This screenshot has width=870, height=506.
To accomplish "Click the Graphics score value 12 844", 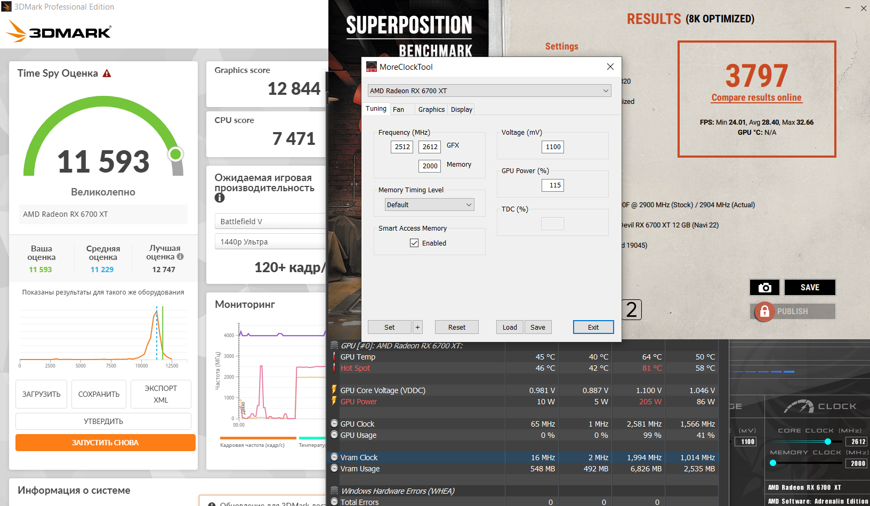I will tap(294, 88).
